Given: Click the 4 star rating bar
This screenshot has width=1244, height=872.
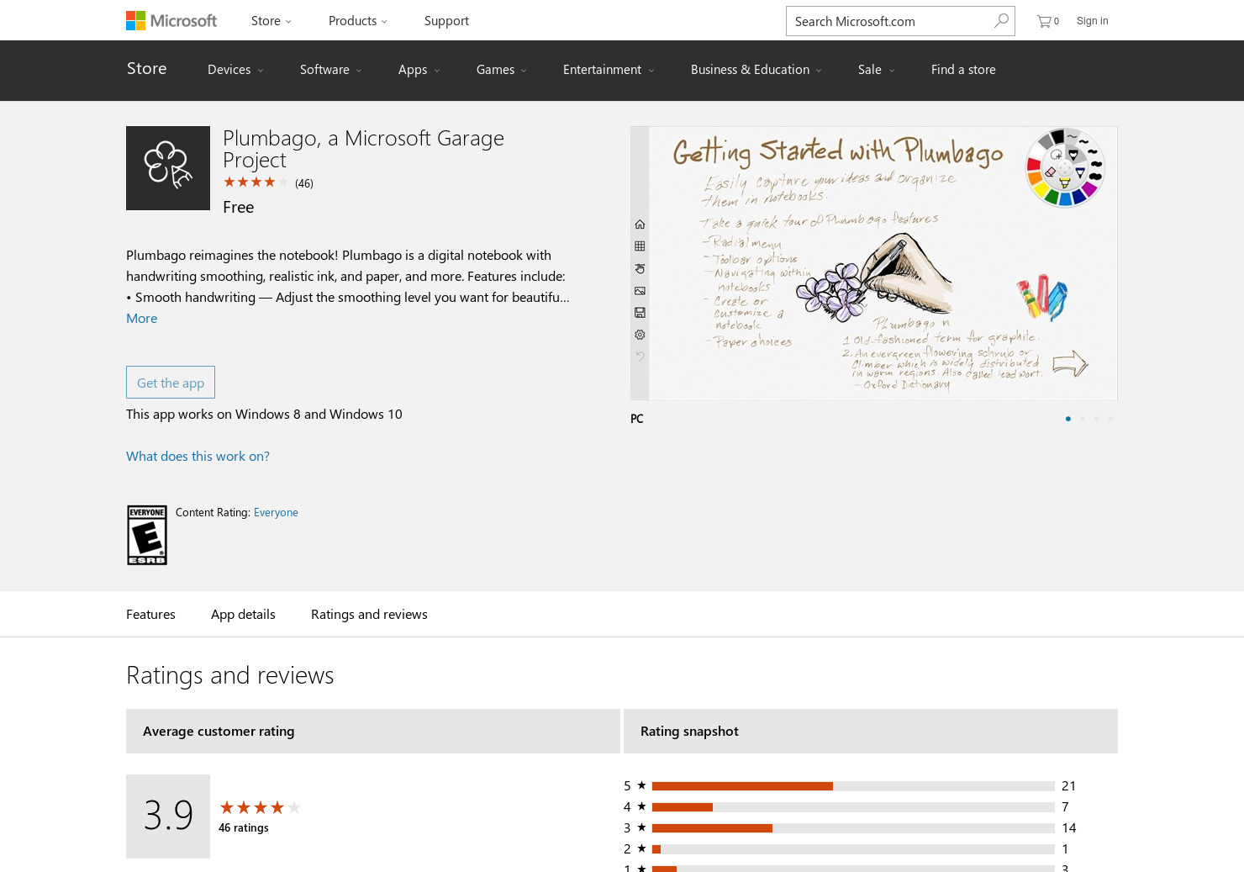Looking at the screenshot, I should click(853, 807).
